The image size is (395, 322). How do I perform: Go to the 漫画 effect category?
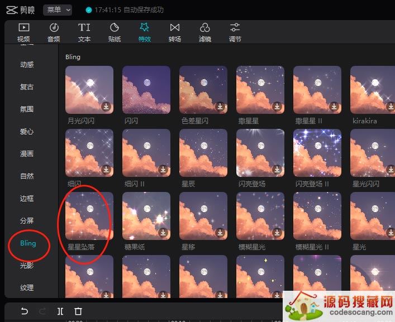click(27, 154)
